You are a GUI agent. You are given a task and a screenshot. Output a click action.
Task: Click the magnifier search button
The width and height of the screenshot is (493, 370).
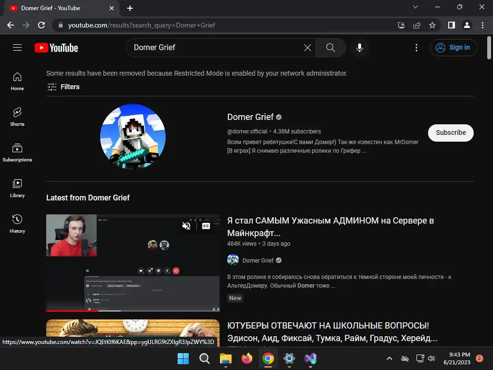(x=330, y=48)
